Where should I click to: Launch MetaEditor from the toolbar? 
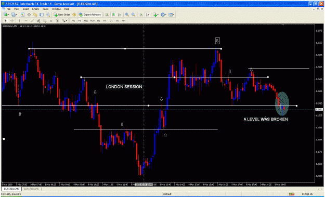pos(74,15)
